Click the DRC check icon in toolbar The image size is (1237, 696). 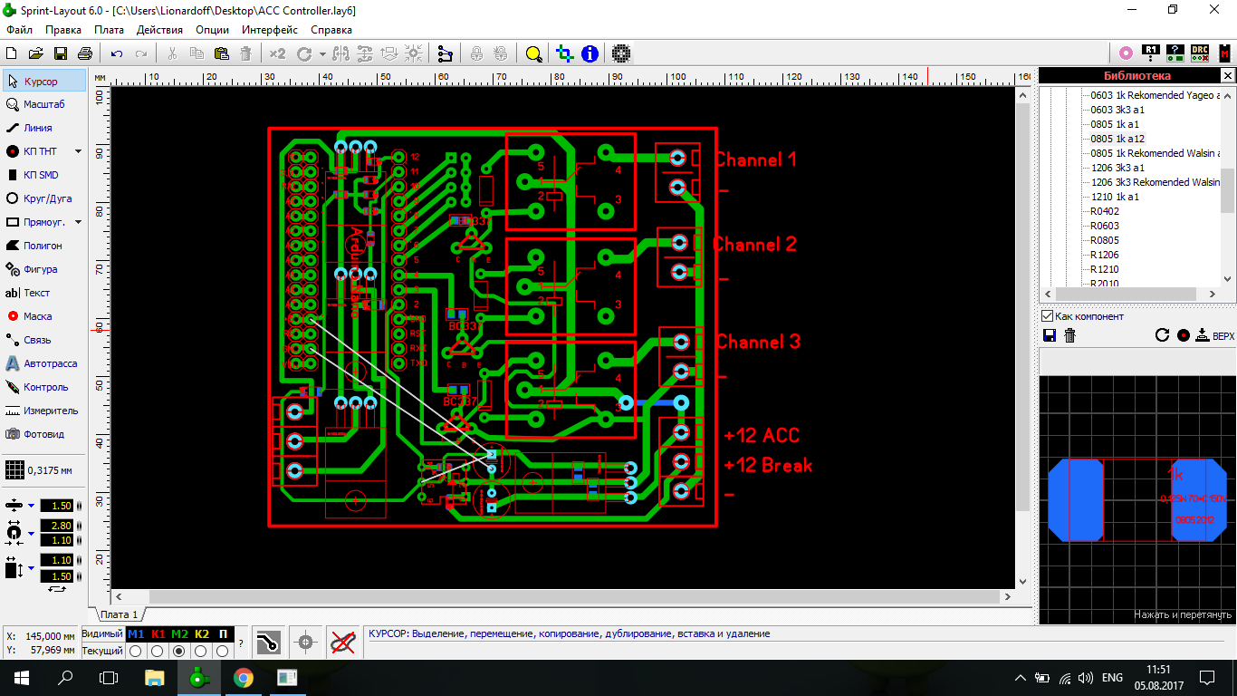(x=1199, y=53)
